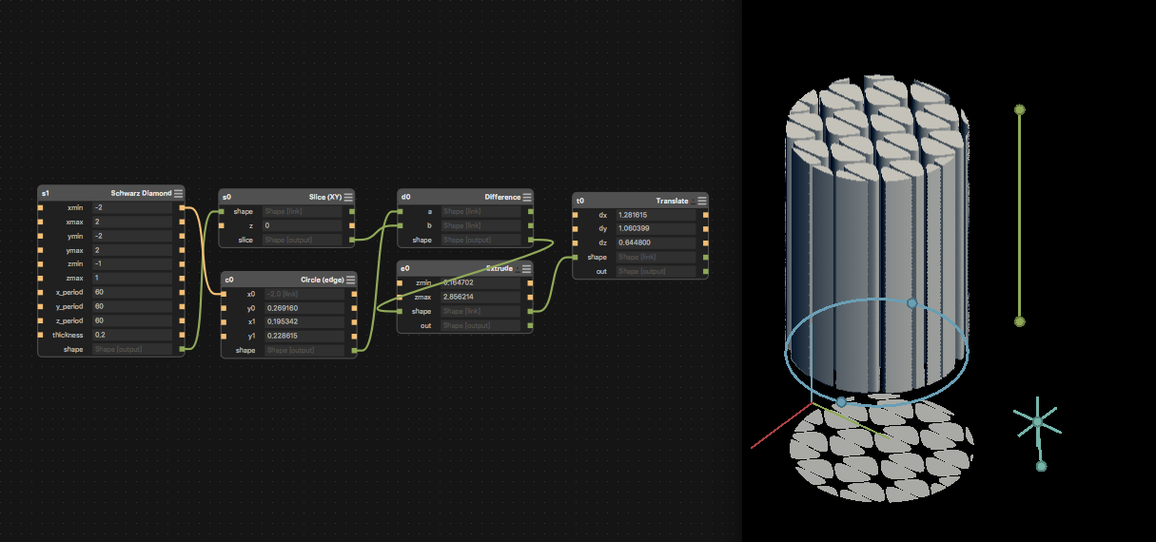The height and width of the screenshot is (542, 1156).
Task: Click the y1 output port on Circle (edge)
Action: (355, 336)
